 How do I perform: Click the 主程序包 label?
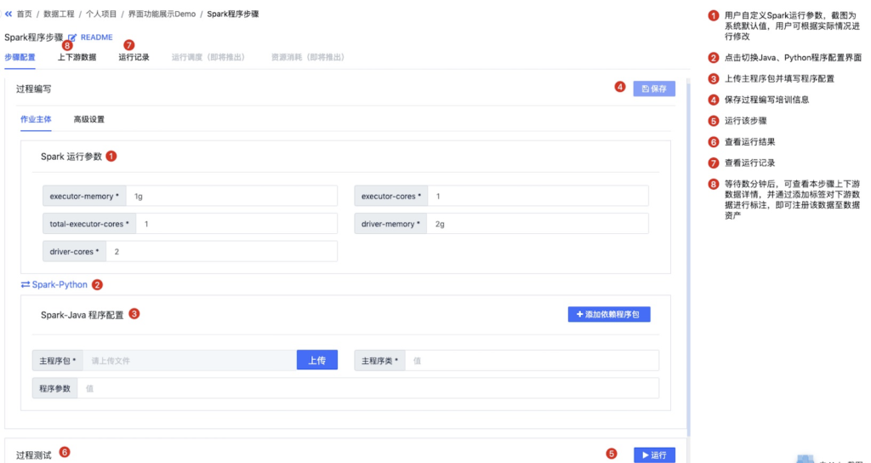pyautogui.click(x=58, y=361)
